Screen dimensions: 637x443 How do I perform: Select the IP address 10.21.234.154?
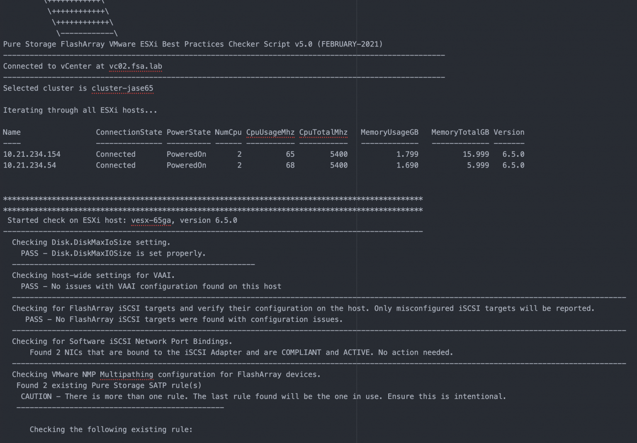tap(32, 154)
